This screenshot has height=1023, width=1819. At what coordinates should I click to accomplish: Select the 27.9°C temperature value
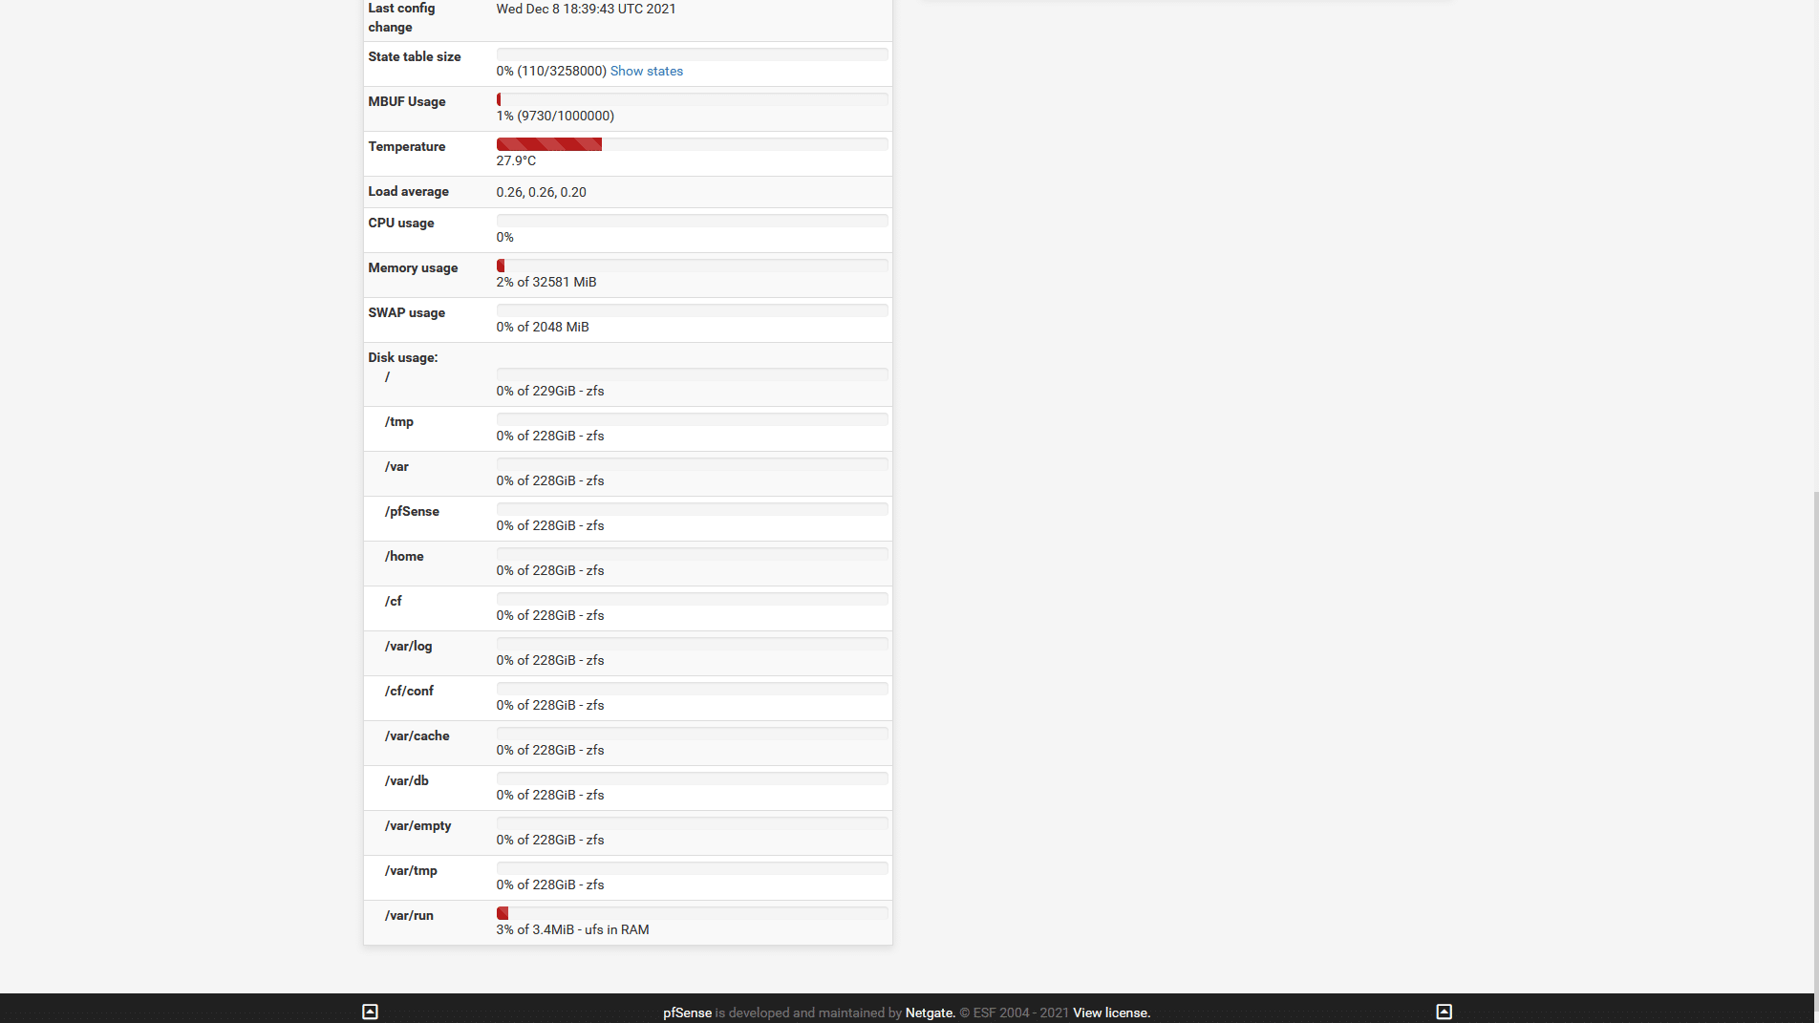pyautogui.click(x=516, y=160)
